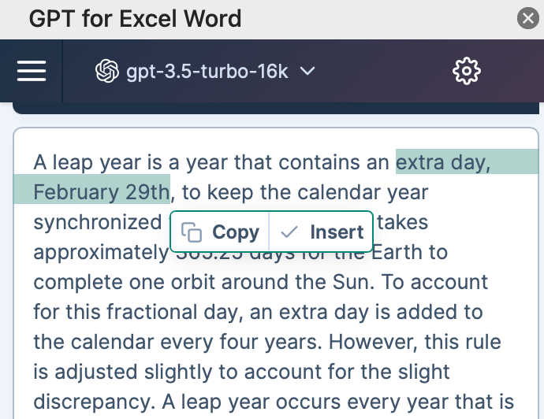Open the gpt-3.5-turbo-16k model dropdown

point(206,71)
